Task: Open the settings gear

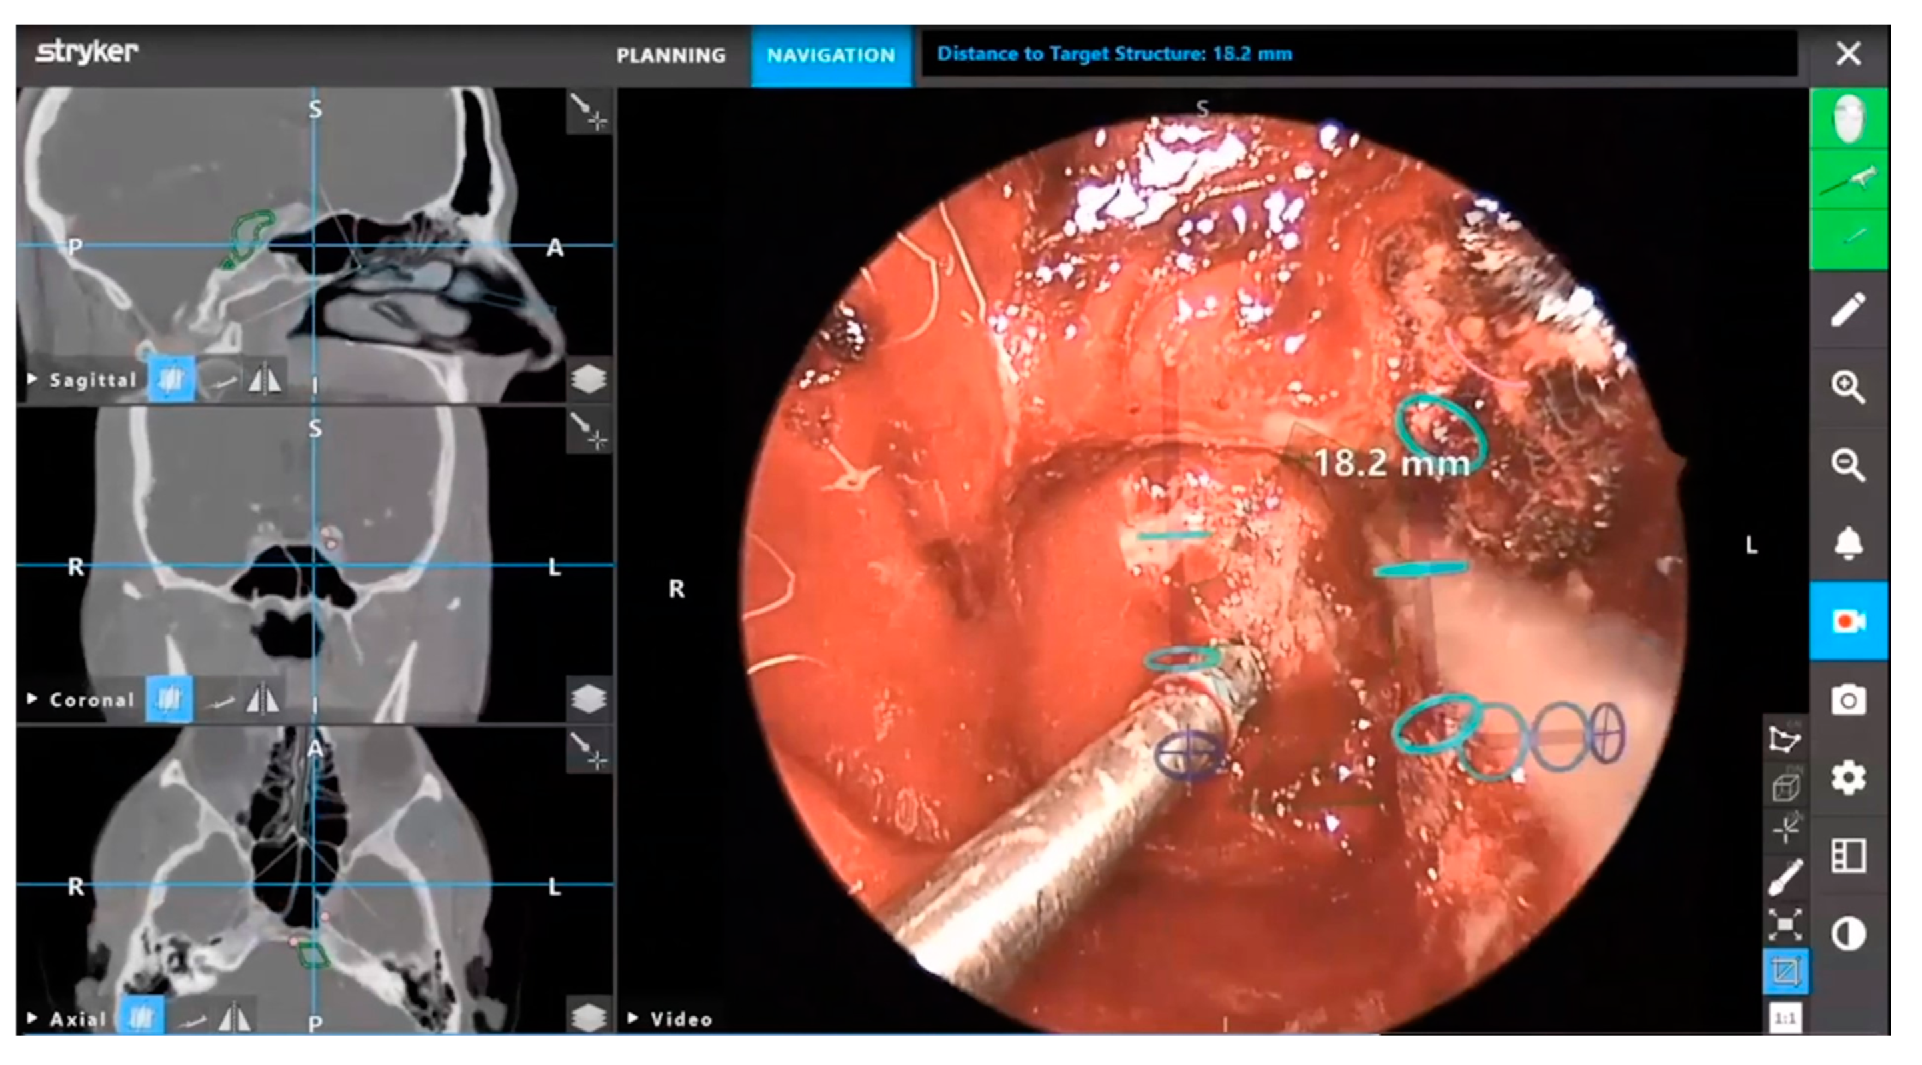Action: tap(1847, 778)
